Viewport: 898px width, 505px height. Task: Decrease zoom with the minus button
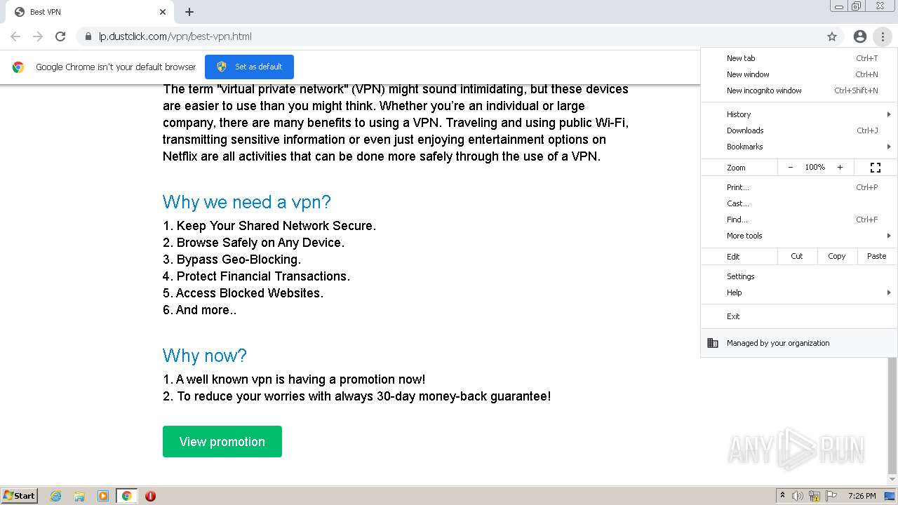791,168
